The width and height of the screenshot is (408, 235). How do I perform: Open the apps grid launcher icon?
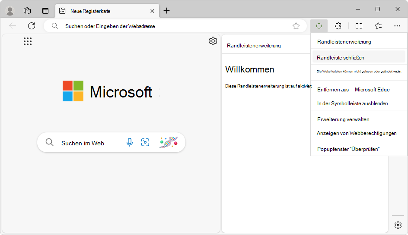tap(28, 41)
